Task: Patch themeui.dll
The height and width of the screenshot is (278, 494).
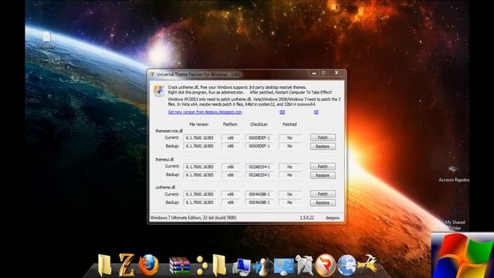Action: 323,167
